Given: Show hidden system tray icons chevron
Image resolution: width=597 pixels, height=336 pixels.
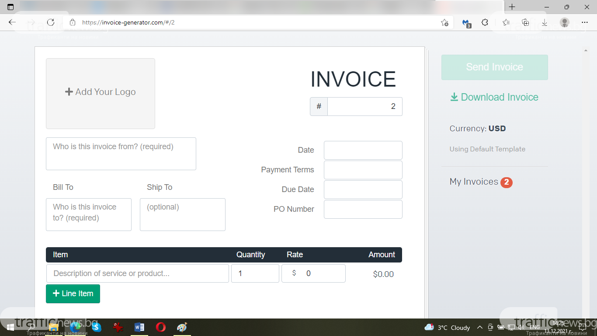Looking at the screenshot, I should [479, 327].
